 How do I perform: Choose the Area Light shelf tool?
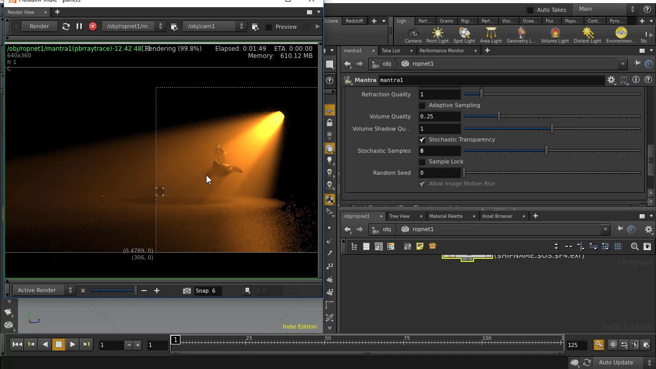tap(490, 35)
